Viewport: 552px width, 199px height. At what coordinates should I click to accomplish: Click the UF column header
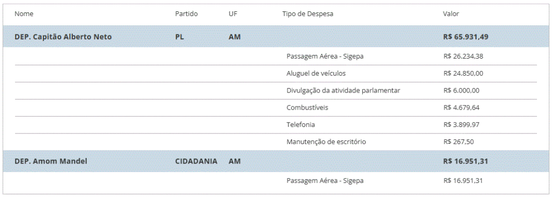232,14
